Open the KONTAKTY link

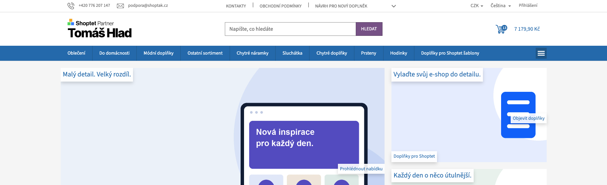(x=236, y=6)
